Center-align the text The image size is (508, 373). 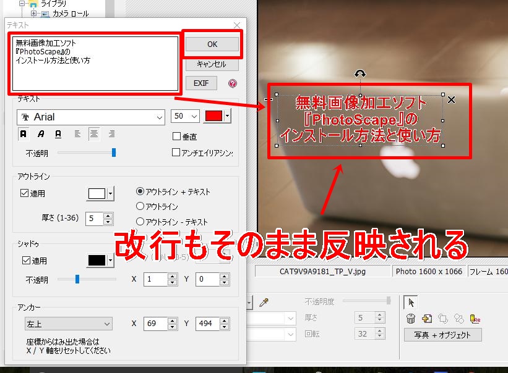point(94,134)
